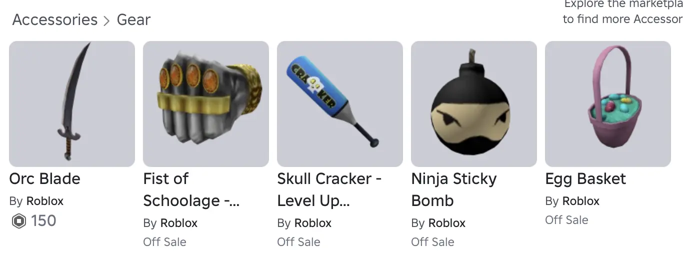683x278 pixels.
Task: Open the Fist of Schoolage gauntlet image
Action: click(206, 104)
